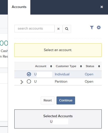Image resolution: width=108 pixels, height=133 pixels.
Task: Click the Individual customer type link
Action: [62, 74]
